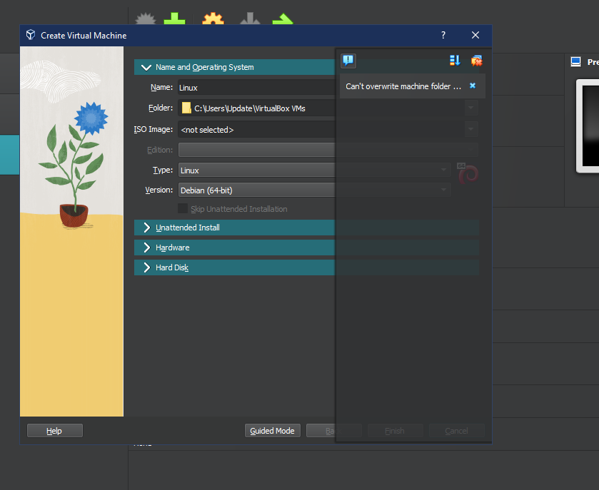Screen dimensions: 599x490
Task: Switch to Guided Mode
Action: pos(273,431)
